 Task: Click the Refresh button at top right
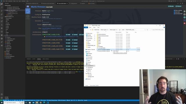tap(178, 6)
